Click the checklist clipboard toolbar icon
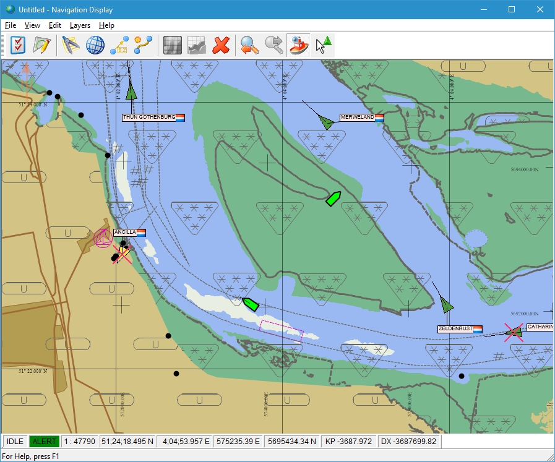Image resolution: width=555 pixels, height=462 pixels. pyautogui.click(x=18, y=45)
